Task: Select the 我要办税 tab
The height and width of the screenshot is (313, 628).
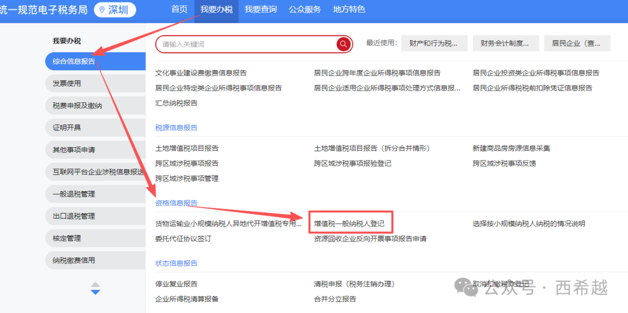Action: (x=216, y=9)
